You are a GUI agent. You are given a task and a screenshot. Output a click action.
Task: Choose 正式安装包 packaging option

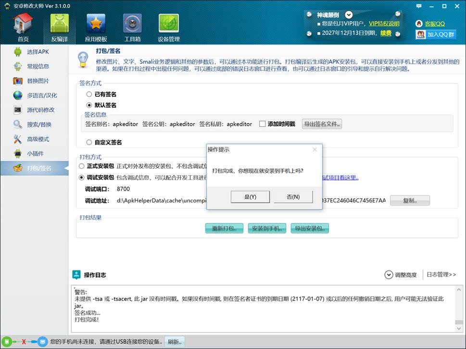tap(81, 166)
